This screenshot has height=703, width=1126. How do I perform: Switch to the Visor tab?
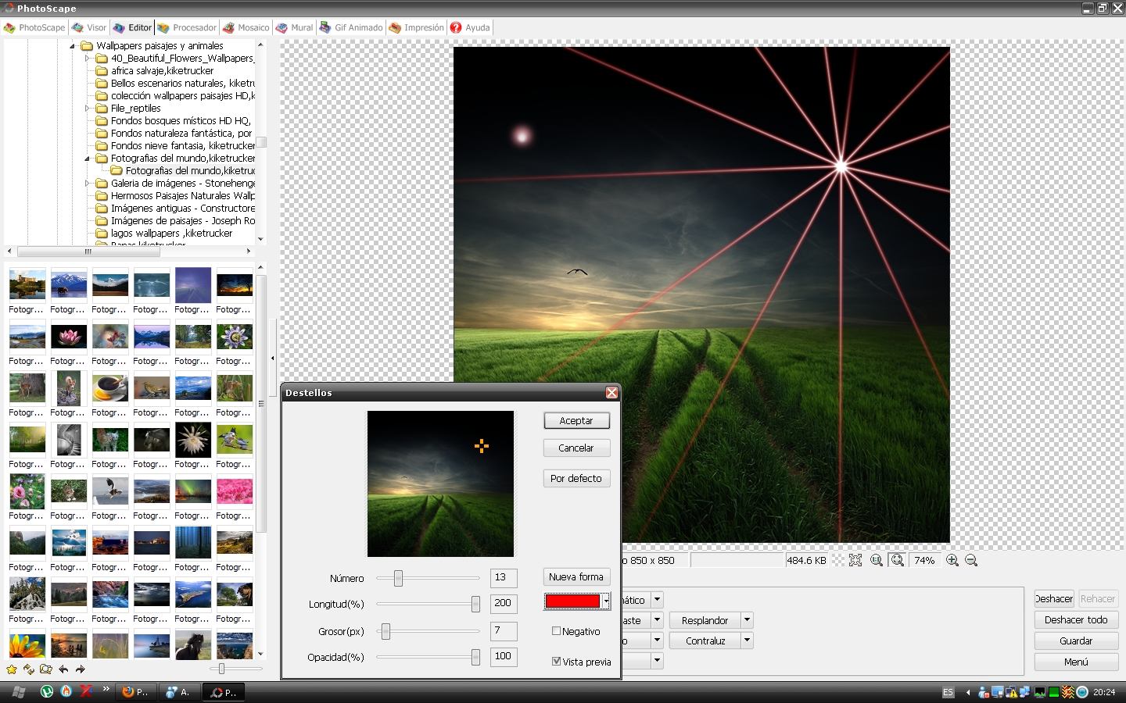click(89, 27)
